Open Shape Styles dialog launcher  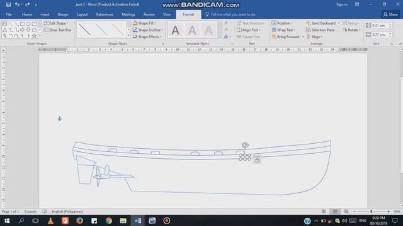tap(163, 44)
